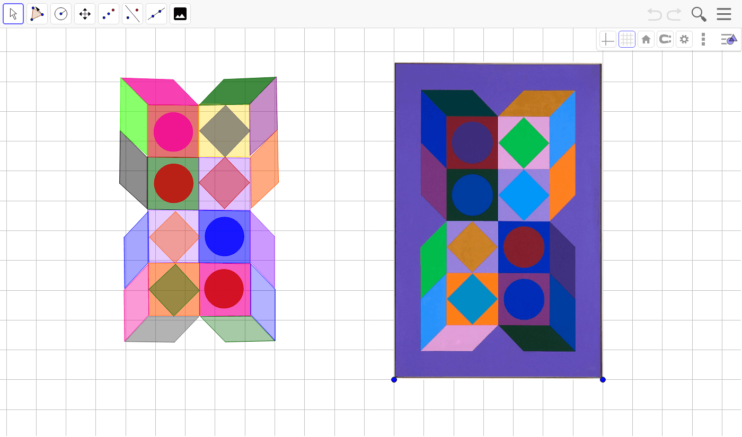Choose the Insert Image tool
742x437 pixels.
(x=180, y=14)
